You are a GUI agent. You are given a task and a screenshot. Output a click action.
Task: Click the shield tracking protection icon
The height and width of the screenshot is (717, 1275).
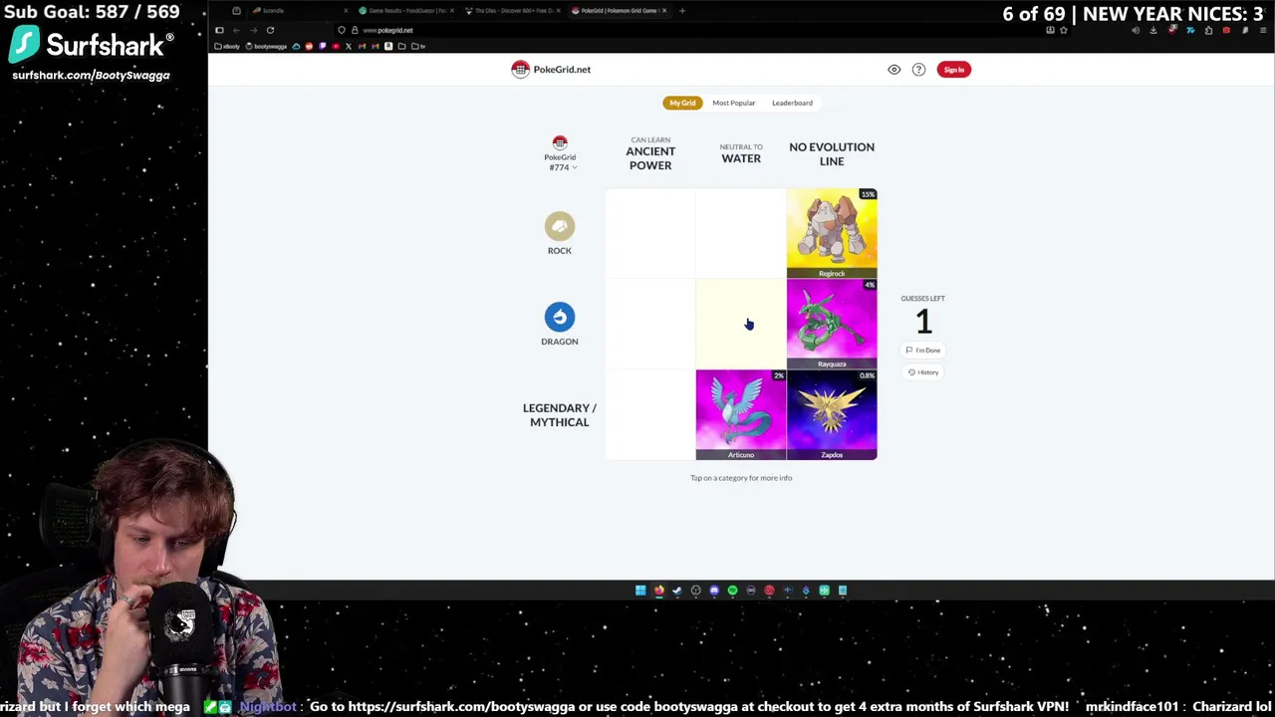[342, 30]
